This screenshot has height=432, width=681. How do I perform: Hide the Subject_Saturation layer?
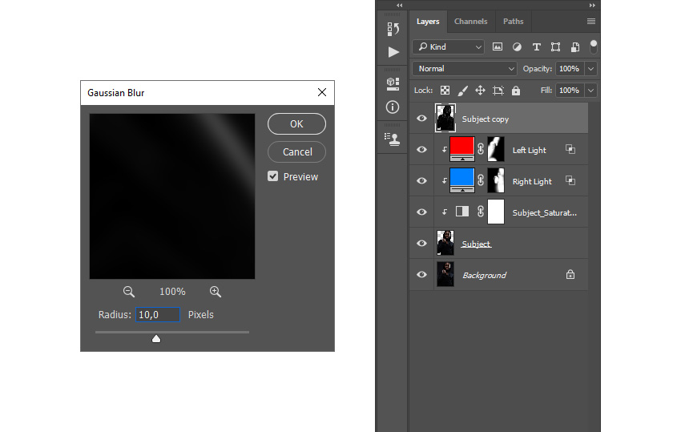pos(421,212)
